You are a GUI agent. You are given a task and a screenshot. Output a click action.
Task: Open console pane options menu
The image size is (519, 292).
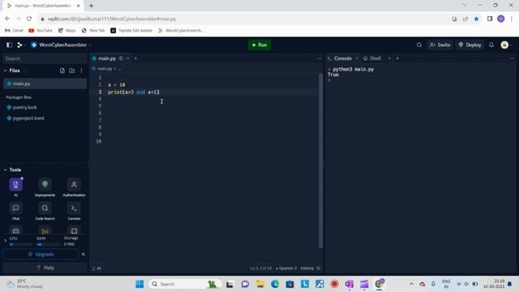click(513, 58)
